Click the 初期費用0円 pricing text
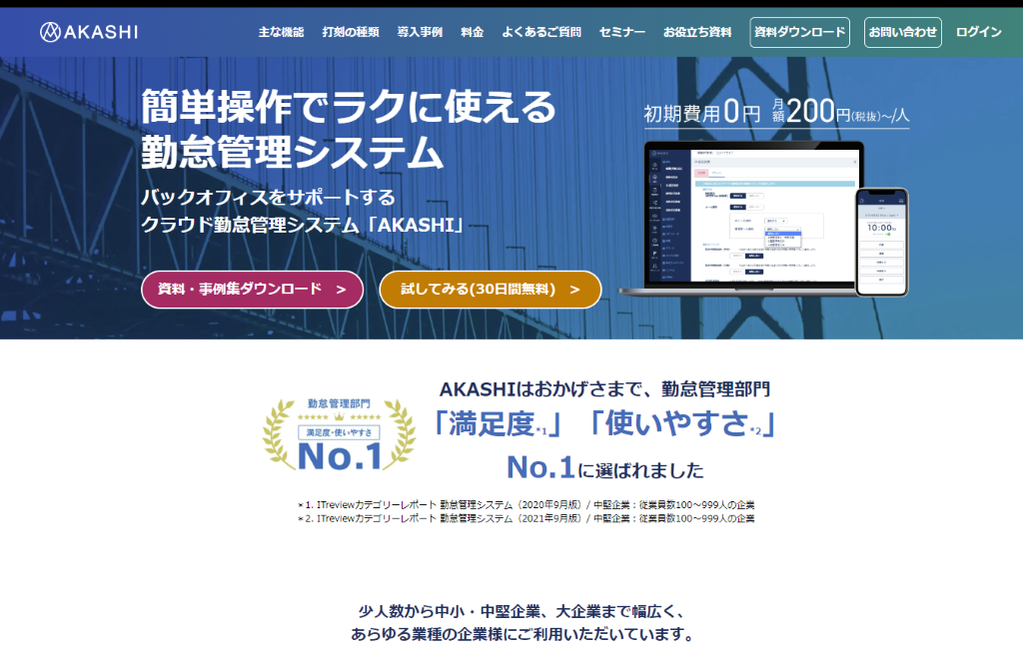The height and width of the screenshot is (662, 1023). (701, 113)
